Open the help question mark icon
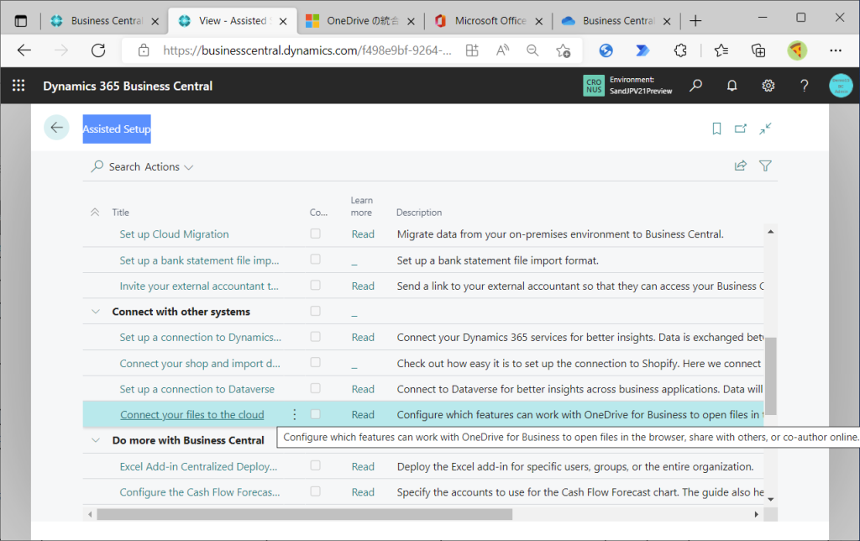This screenshot has height=541, width=860. pos(804,86)
